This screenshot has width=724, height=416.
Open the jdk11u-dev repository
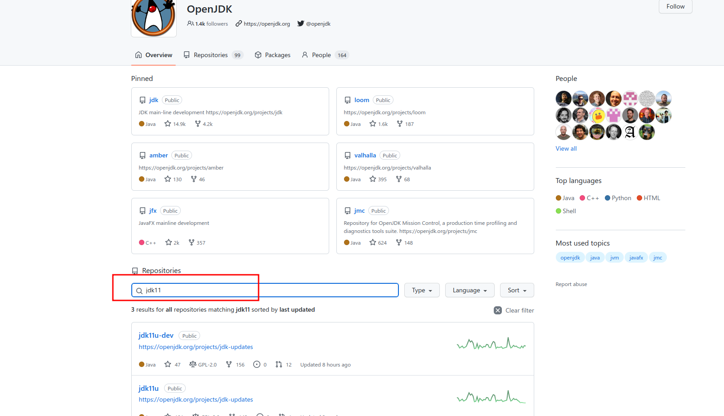tap(156, 335)
